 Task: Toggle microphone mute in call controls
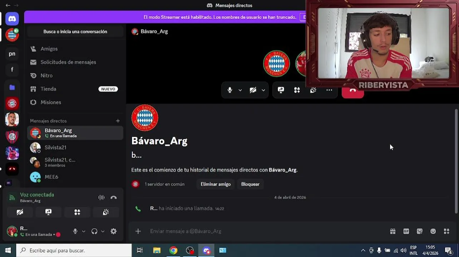tap(230, 90)
